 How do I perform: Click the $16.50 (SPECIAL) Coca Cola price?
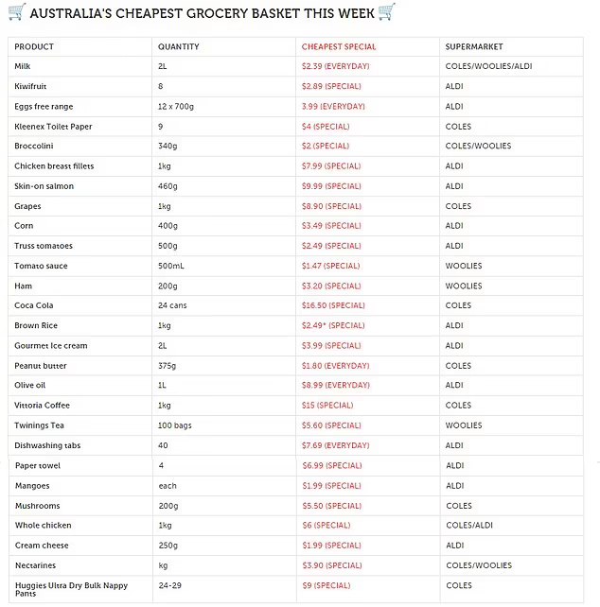[332, 305]
